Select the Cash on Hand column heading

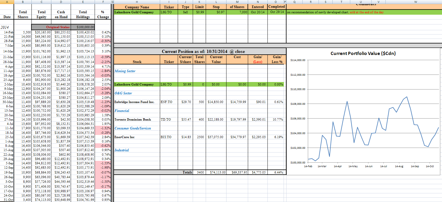tap(61, 14)
